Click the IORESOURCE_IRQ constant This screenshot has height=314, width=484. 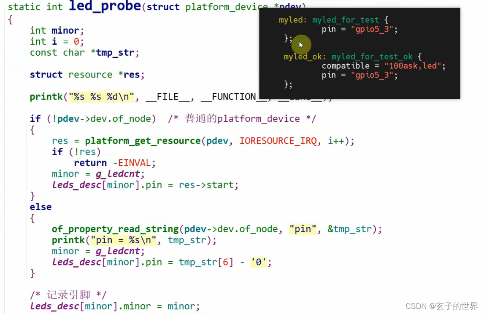coord(278,141)
